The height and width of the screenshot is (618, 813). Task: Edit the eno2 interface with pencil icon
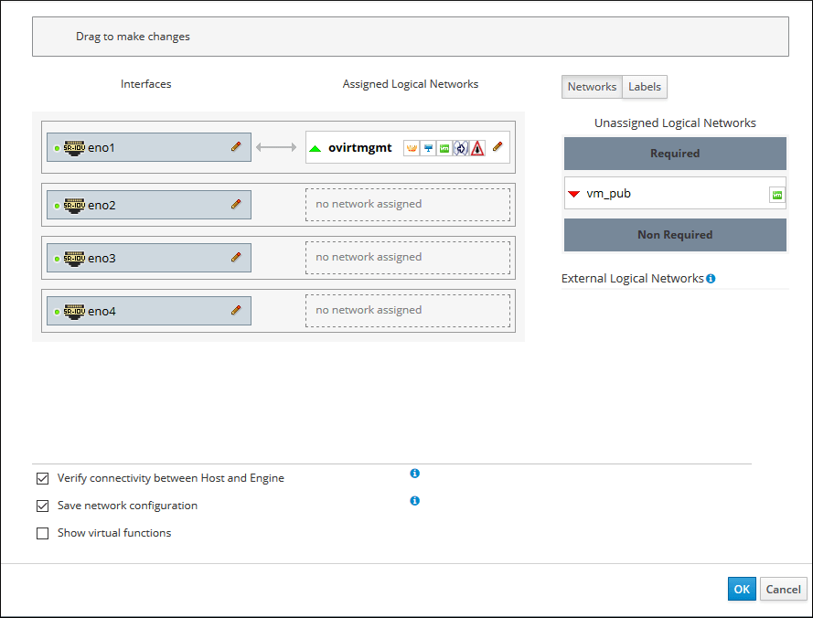point(236,205)
